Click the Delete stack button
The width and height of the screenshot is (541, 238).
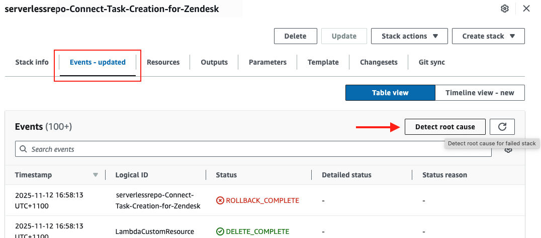(x=295, y=36)
